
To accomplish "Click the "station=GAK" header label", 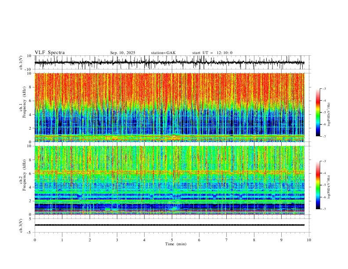I will pyautogui.click(x=163, y=53).
